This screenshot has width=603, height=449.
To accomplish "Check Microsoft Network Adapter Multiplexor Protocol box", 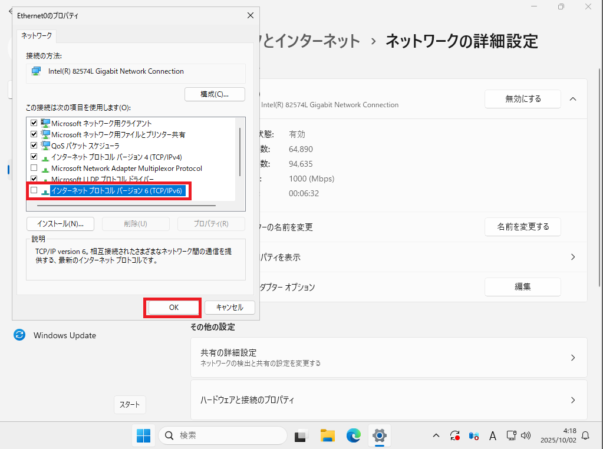I will point(34,168).
